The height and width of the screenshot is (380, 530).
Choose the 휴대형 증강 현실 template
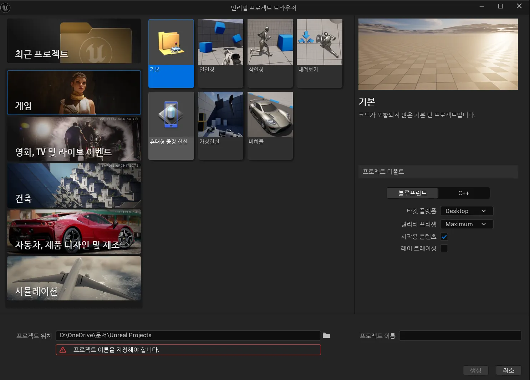pos(171,115)
